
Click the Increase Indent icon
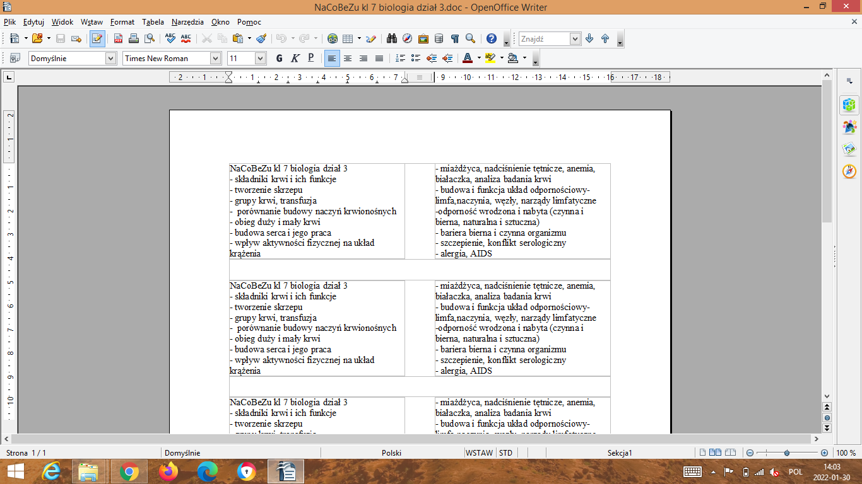[x=447, y=58]
